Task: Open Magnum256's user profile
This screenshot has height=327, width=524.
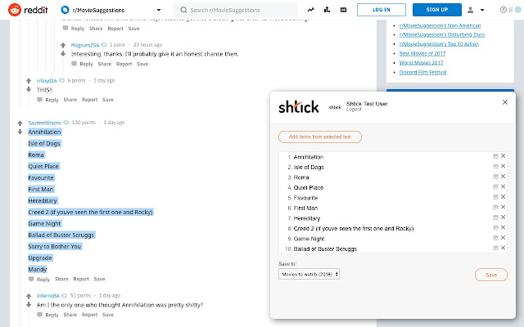Action: point(85,45)
